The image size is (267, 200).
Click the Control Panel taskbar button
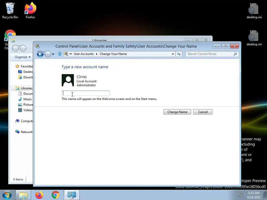pos(71,195)
